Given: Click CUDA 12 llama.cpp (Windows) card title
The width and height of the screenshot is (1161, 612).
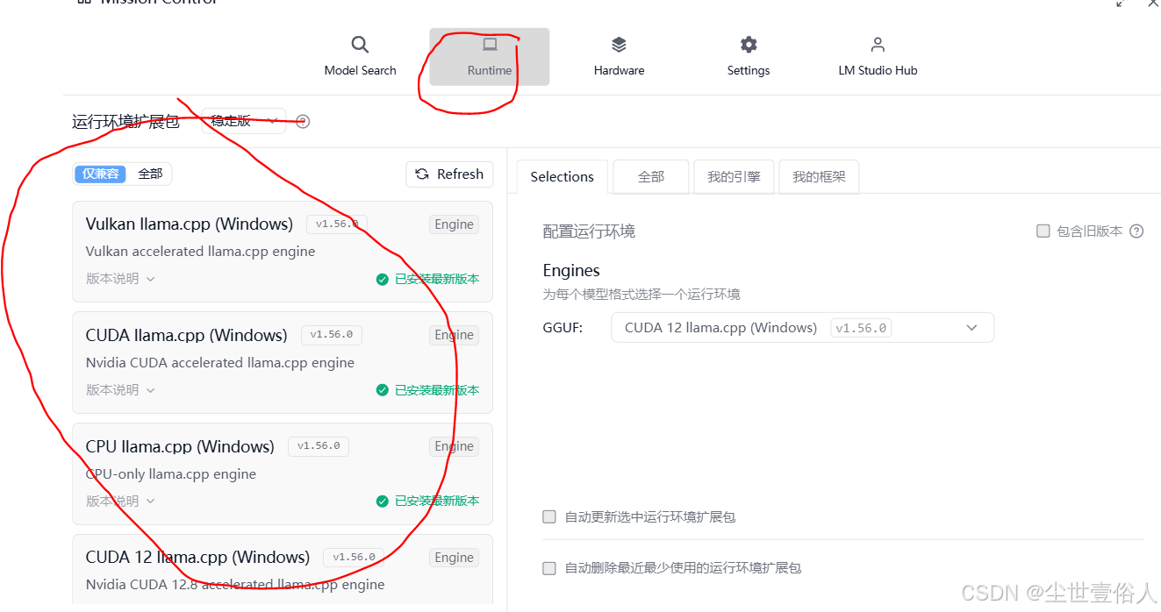Looking at the screenshot, I should 197,557.
